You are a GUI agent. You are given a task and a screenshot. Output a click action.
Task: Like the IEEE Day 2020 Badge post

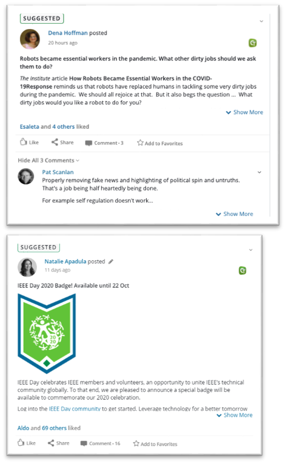click(27, 443)
